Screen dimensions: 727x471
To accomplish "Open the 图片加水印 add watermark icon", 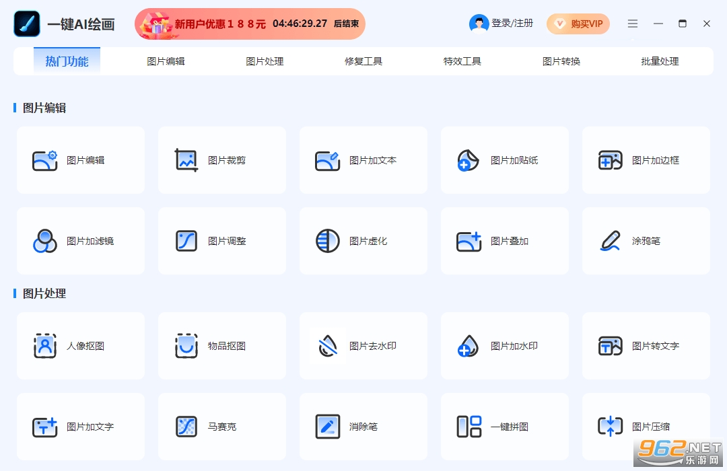I will pos(469,346).
